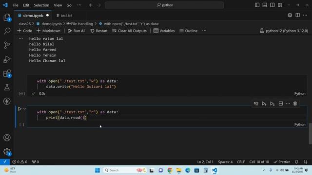
Task: Clear All Outputs in notebook
Action: click(129, 31)
